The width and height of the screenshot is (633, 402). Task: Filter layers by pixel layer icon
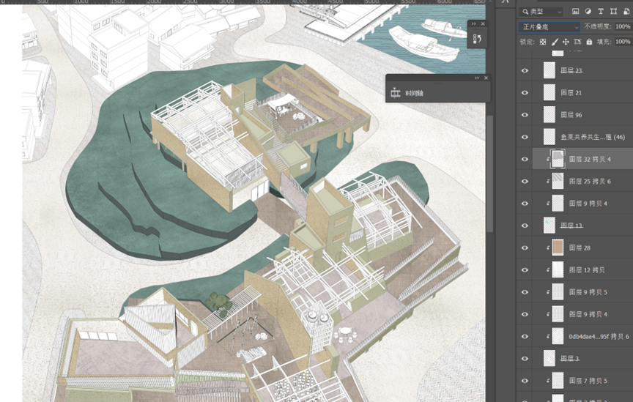point(575,12)
